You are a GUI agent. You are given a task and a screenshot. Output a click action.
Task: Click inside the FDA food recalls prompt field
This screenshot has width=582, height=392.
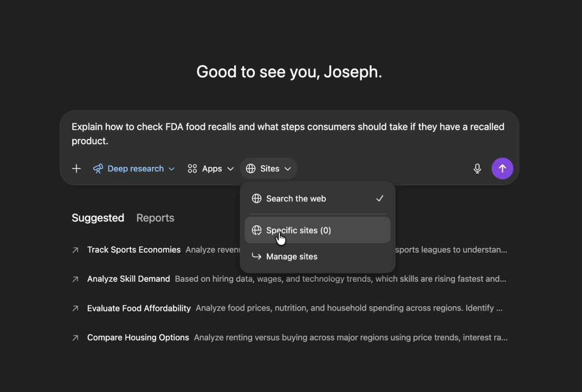click(x=288, y=133)
